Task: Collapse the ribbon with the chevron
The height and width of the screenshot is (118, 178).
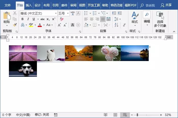Action: (174, 32)
